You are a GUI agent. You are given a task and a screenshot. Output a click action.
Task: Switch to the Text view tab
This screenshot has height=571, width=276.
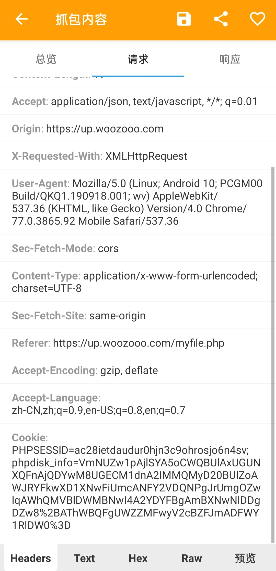(84, 558)
